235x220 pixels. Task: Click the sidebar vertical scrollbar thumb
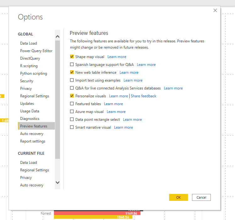click(x=57, y=99)
